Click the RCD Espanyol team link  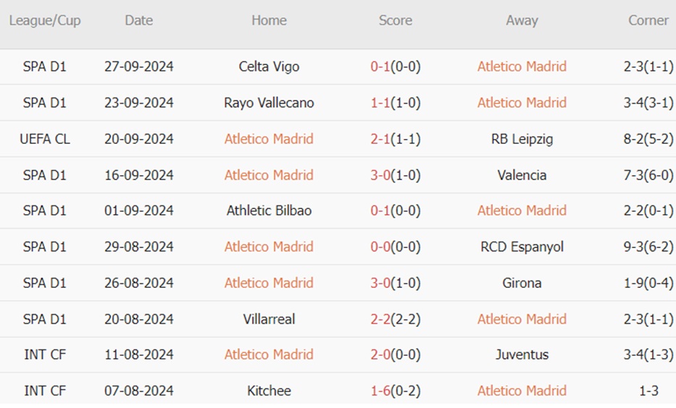point(522,247)
